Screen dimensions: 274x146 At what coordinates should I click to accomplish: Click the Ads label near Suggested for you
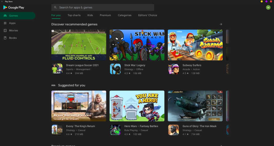(53, 85)
